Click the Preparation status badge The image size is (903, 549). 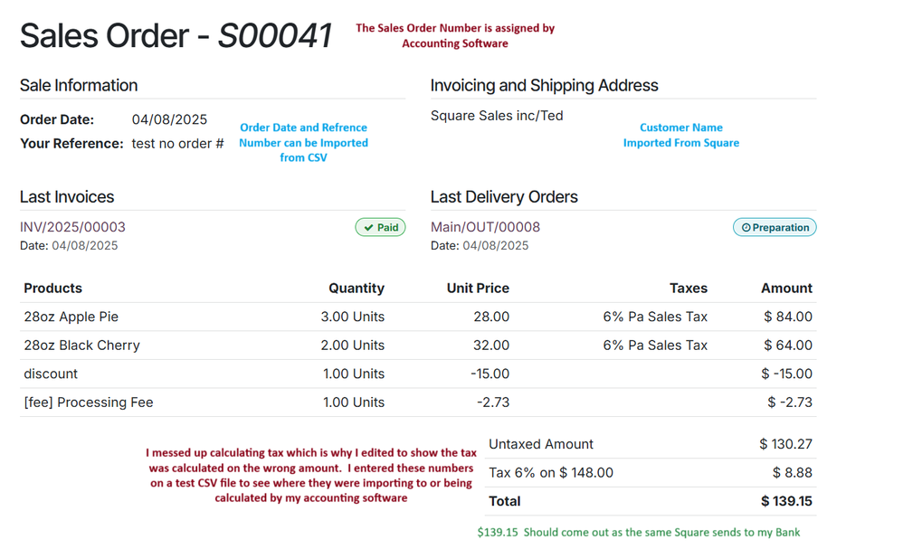pos(775,228)
